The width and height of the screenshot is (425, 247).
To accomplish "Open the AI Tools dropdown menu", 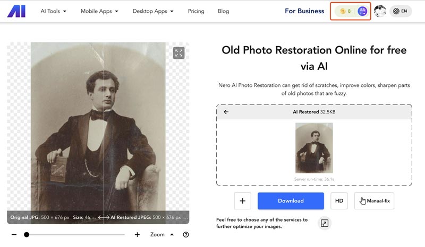I will pyautogui.click(x=54, y=11).
